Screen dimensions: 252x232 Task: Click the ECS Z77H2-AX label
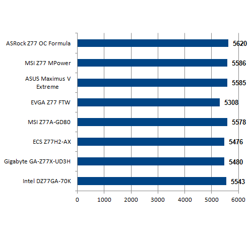click(x=52, y=142)
